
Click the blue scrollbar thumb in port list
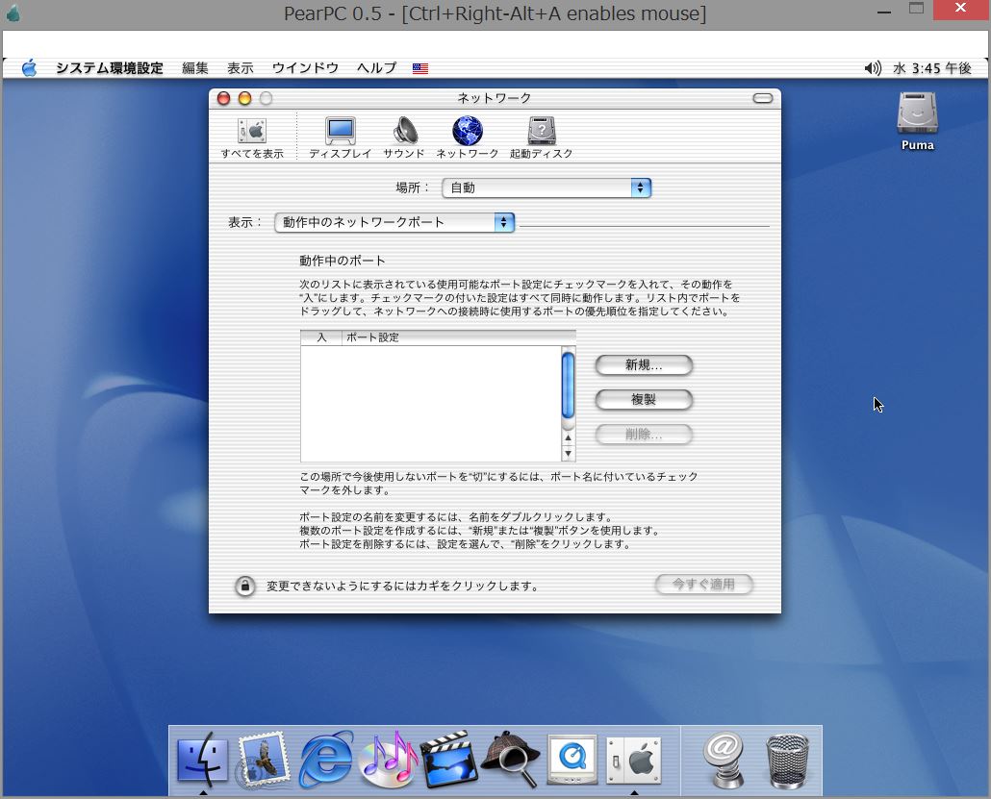pyautogui.click(x=569, y=386)
